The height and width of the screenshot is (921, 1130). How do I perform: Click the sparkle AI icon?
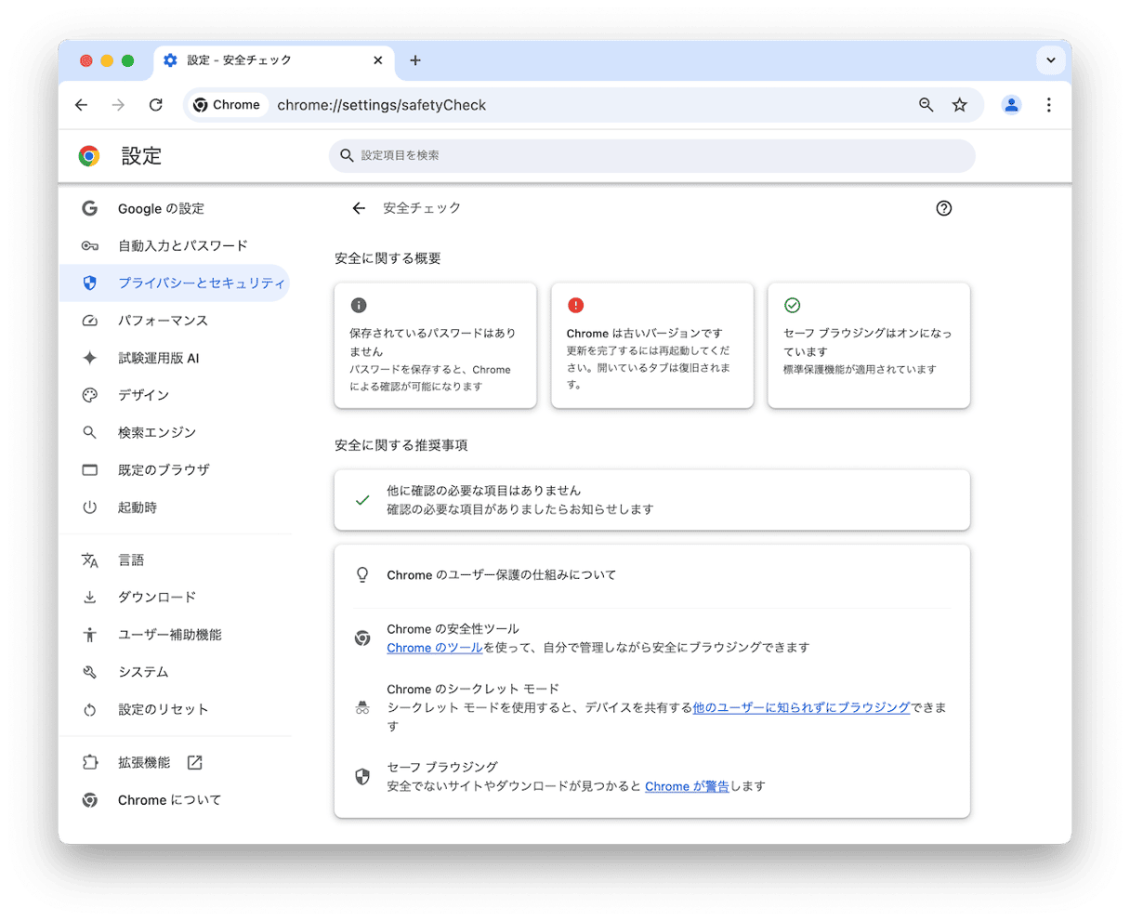tap(89, 358)
